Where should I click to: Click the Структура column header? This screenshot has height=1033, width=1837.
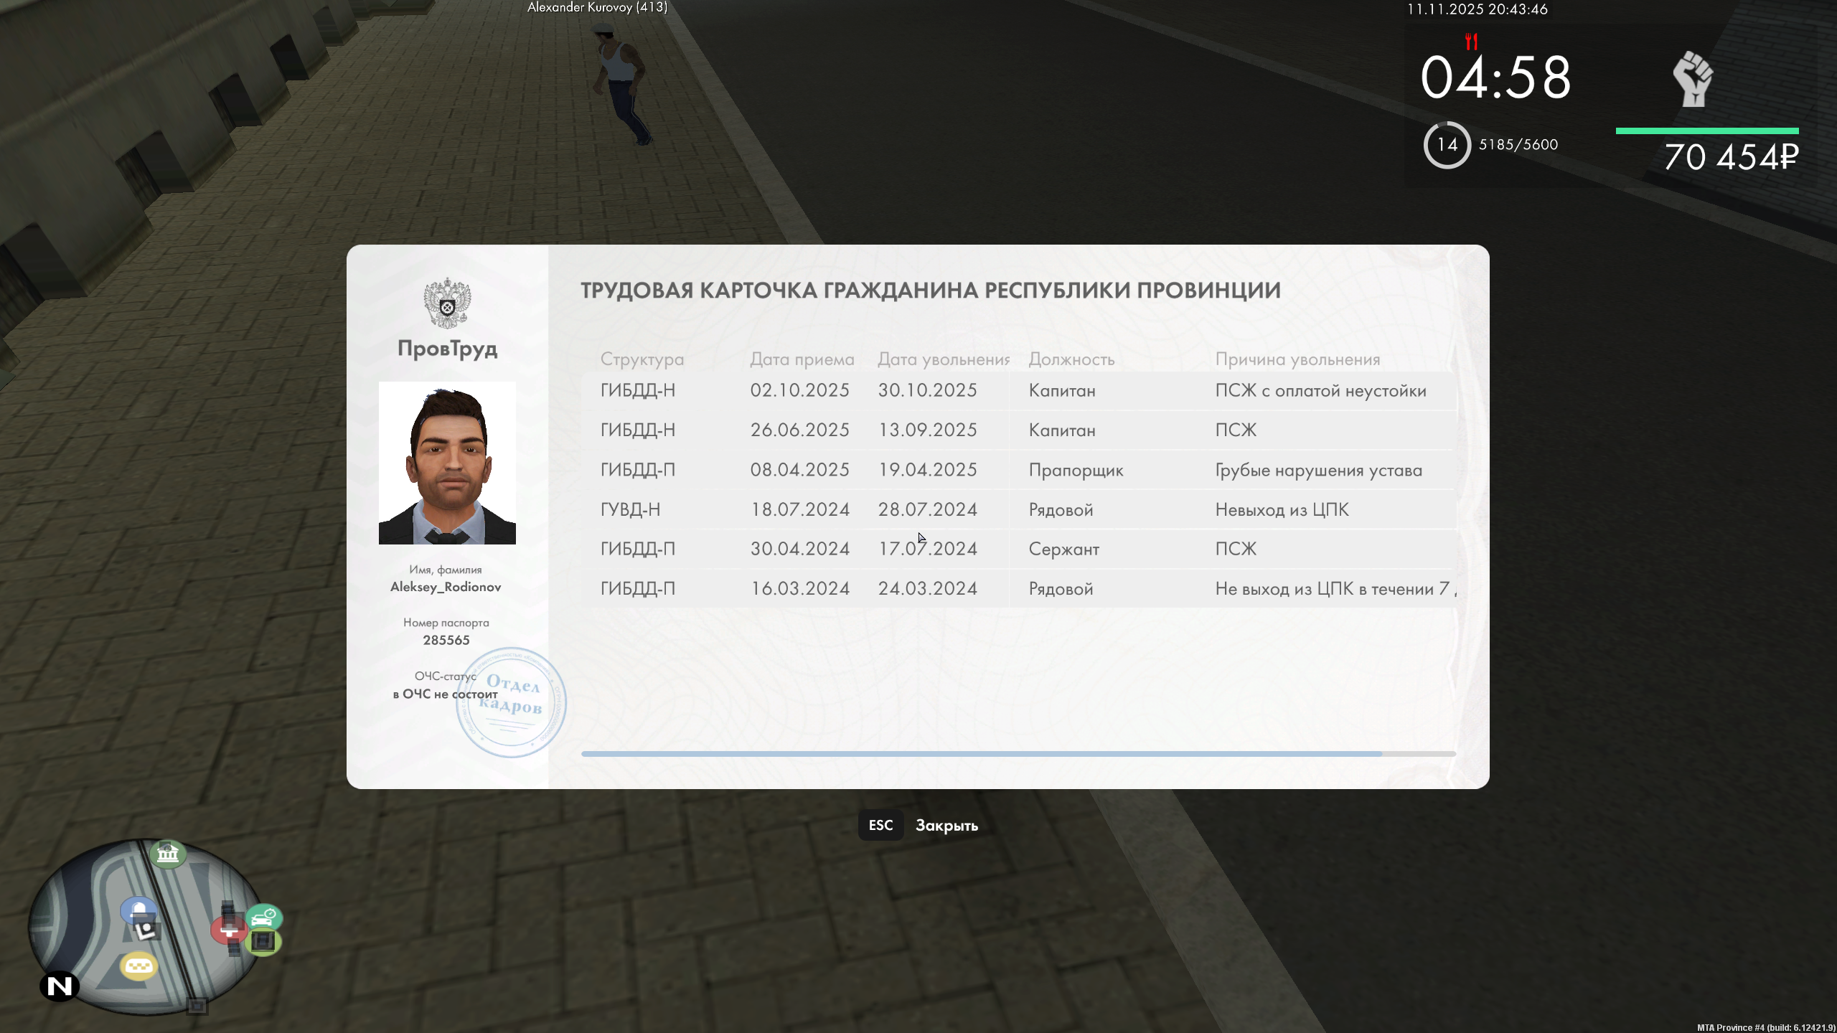tap(642, 359)
